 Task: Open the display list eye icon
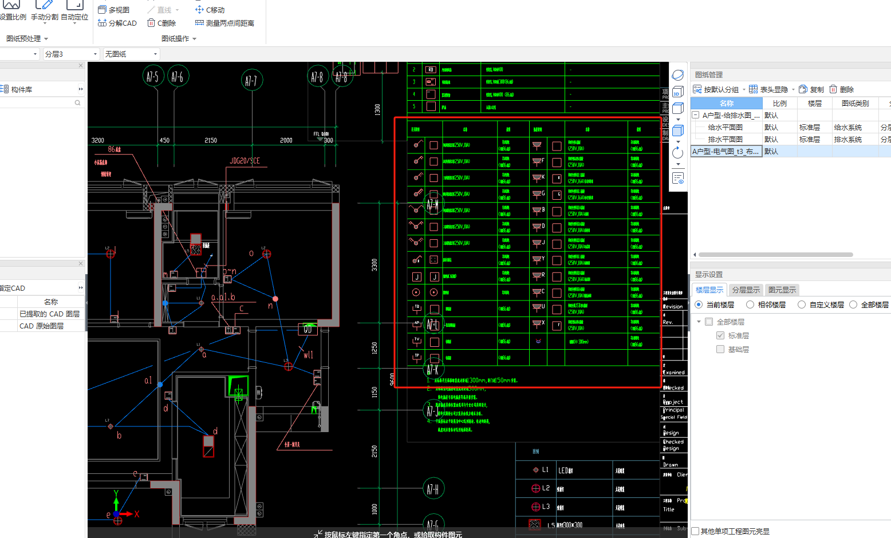pyautogui.click(x=678, y=179)
